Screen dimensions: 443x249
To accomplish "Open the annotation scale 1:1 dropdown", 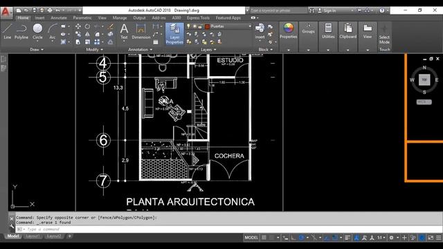I will 381,238.
